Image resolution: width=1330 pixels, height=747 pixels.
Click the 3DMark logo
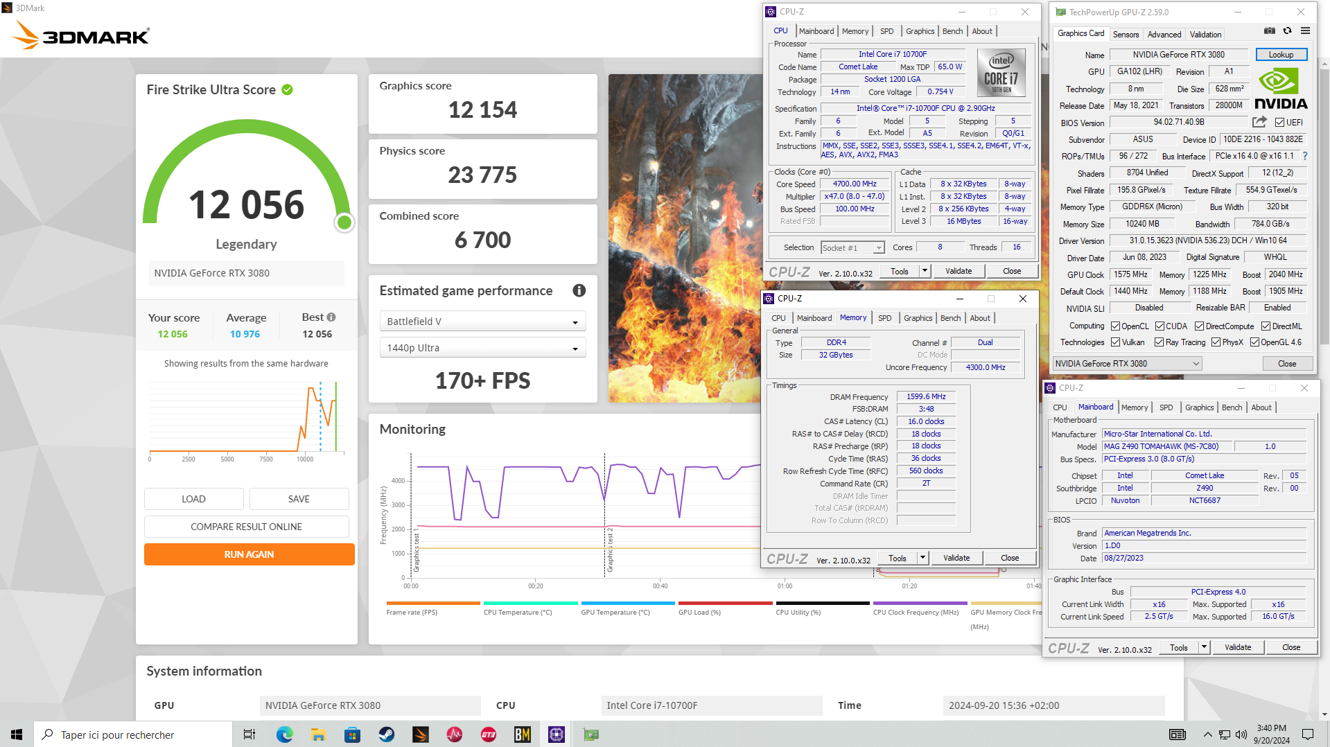tap(82, 35)
